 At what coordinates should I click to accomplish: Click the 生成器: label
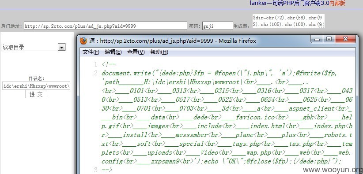242,26
